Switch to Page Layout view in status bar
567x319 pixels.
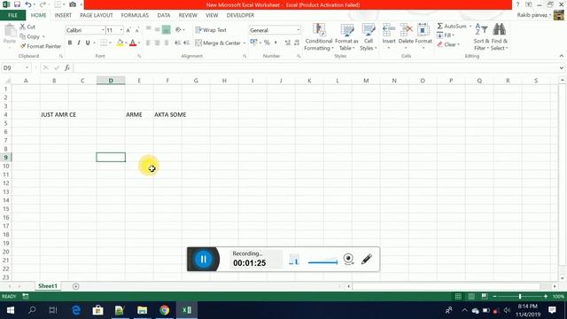tap(471, 297)
